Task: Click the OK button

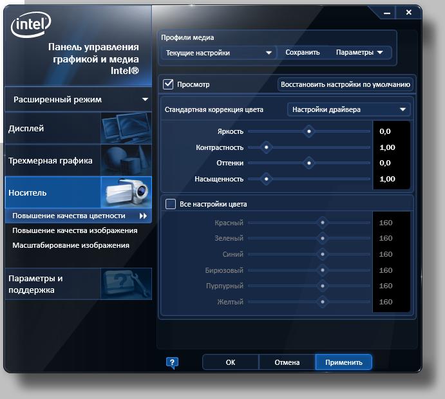Action: pyautogui.click(x=231, y=362)
